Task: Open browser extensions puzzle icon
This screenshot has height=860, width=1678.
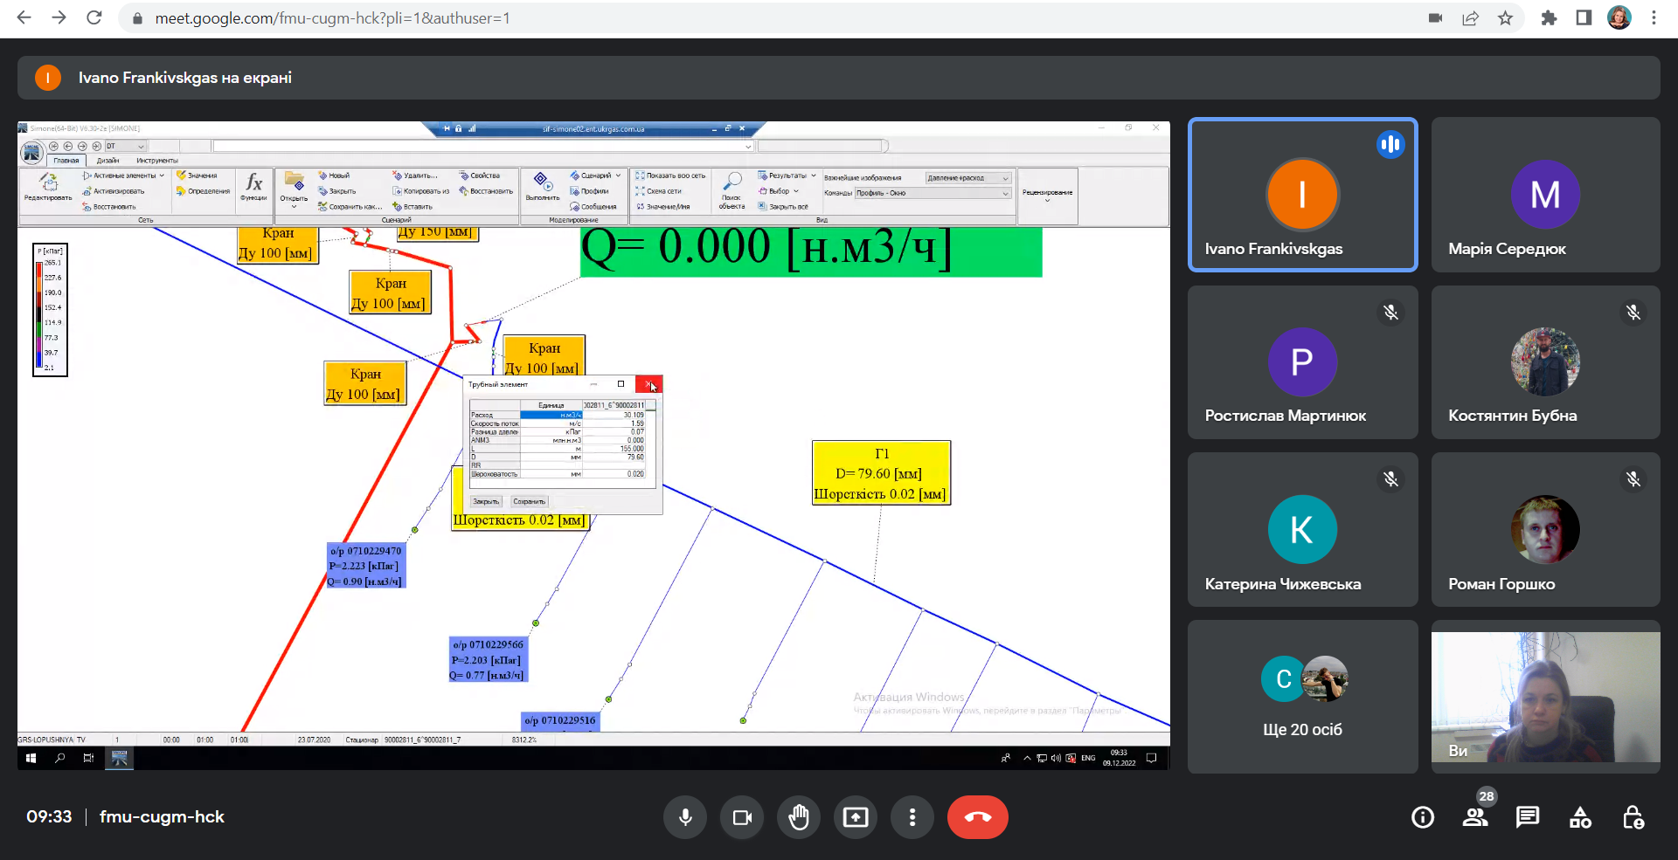Action: 1549,18
